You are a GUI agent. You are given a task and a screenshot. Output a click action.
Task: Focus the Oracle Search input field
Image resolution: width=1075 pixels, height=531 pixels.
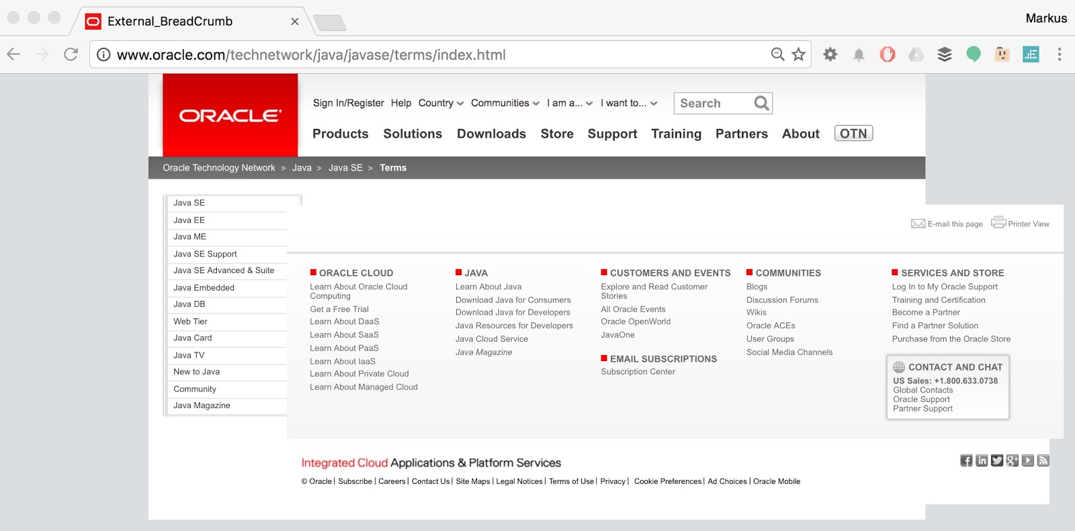pyautogui.click(x=714, y=103)
